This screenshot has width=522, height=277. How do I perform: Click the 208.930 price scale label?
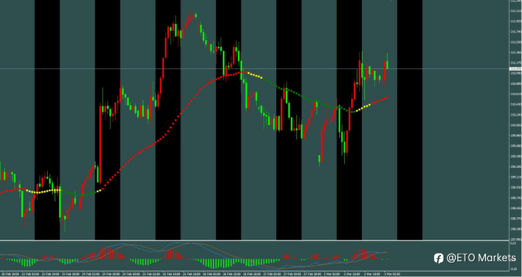pos(516,187)
